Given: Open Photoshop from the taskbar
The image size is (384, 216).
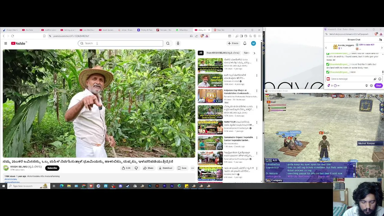Looking at the screenshot, I should [150, 186].
